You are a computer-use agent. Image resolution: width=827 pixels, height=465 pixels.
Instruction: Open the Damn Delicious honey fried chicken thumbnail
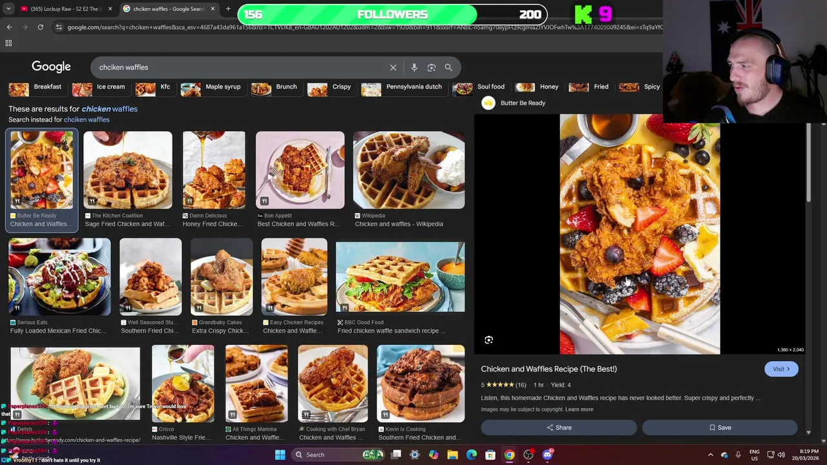pyautogui.click(x=214, y=170)
